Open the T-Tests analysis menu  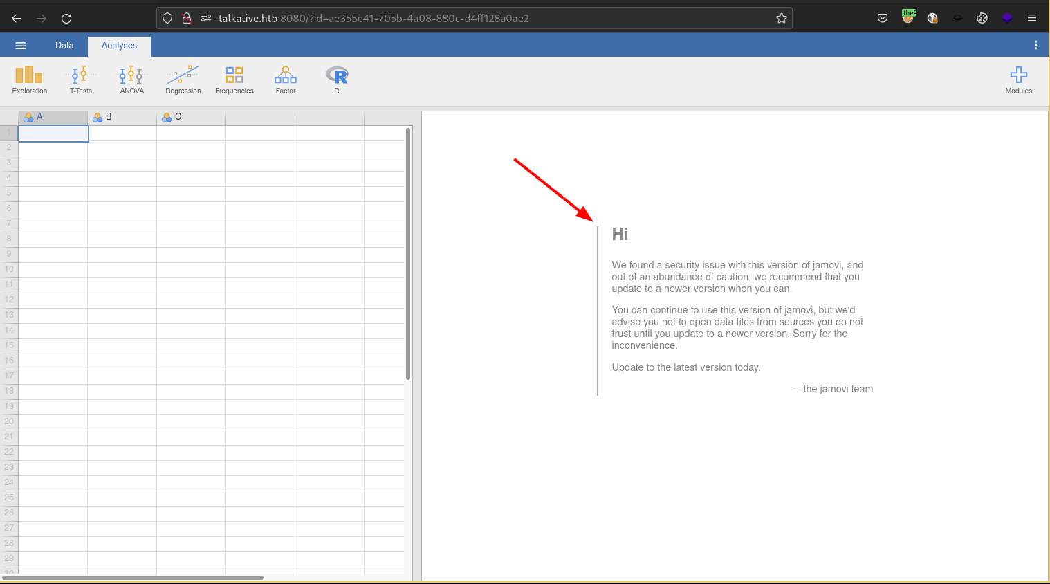click(80, 80)
